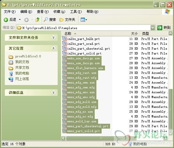Screen dimensions: 174x148
Task: Open 我的文档 link in sidebar
Action: [x=22, y=62]
